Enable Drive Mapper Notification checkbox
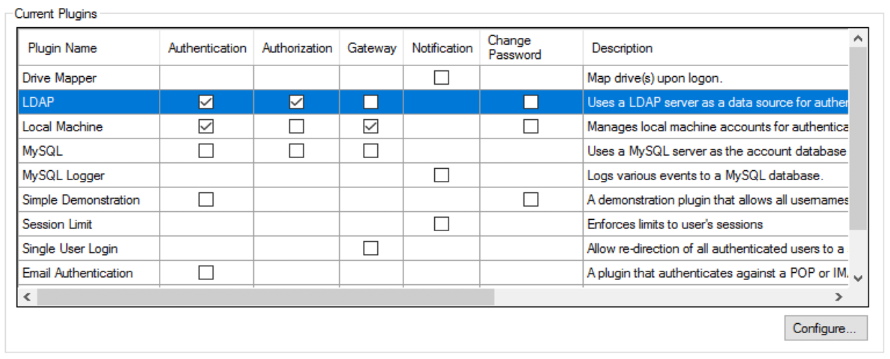The image size is (890, 359). tap(441, 78)
